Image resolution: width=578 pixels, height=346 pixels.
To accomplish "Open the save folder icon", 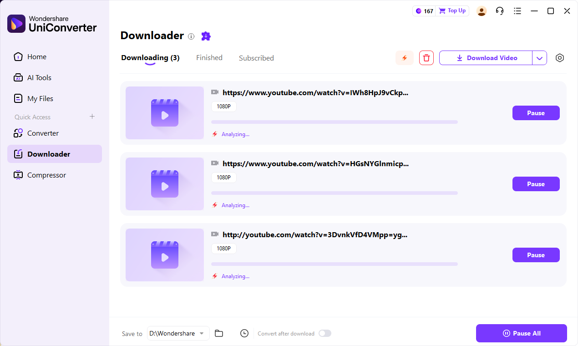I will click(219, 333).
